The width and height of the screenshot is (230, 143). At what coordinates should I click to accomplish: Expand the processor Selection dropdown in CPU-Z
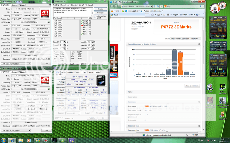[x=73, y=112]
